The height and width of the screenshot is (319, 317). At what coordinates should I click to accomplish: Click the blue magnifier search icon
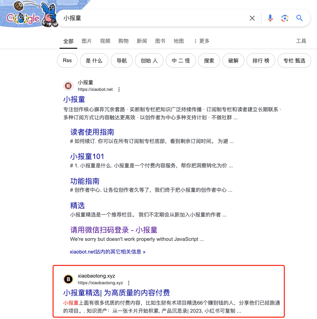coord(299,18)
